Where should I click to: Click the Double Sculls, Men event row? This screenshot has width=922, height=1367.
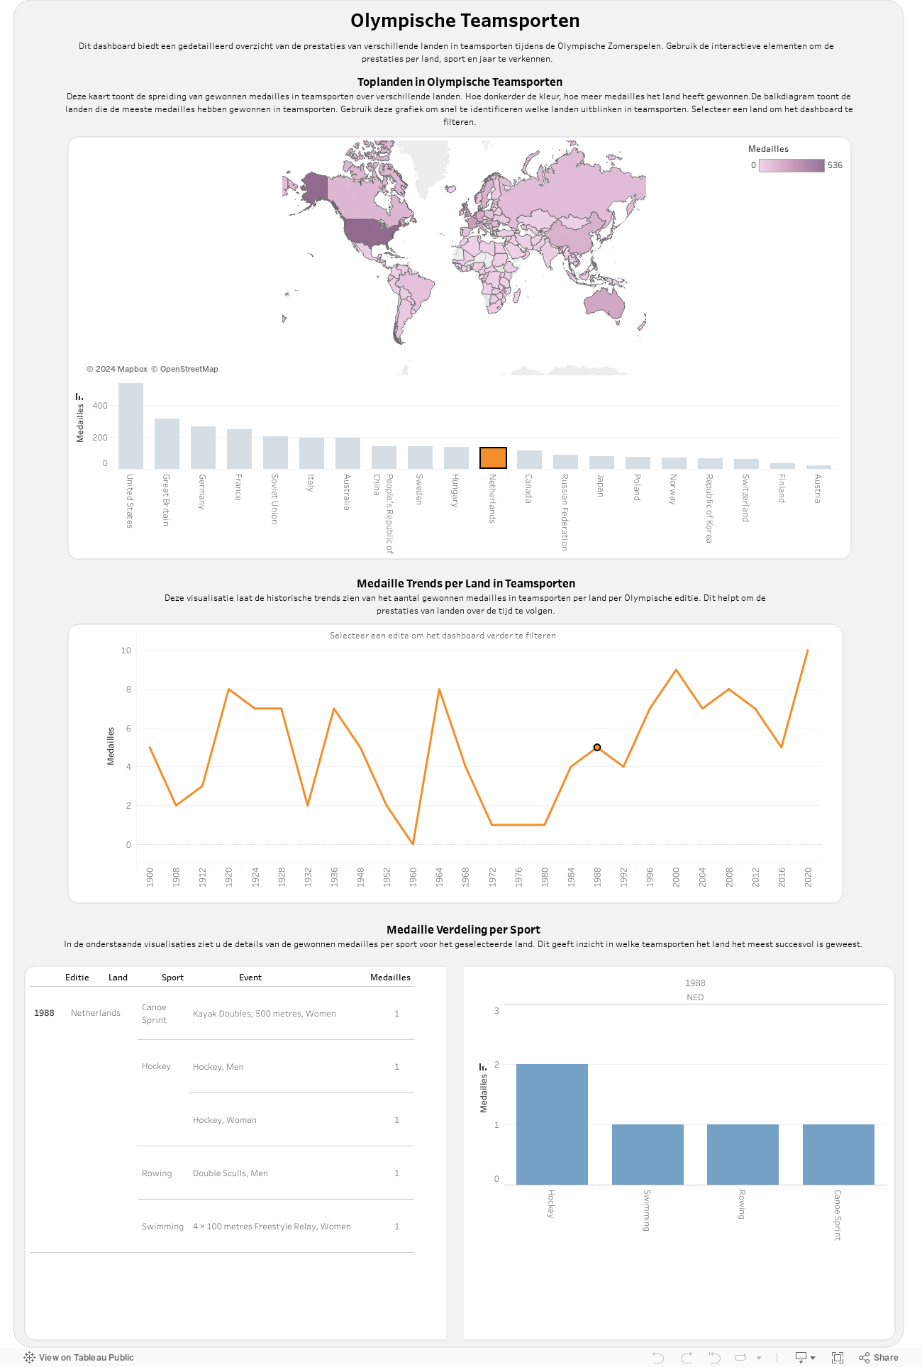click(230, 1173)
